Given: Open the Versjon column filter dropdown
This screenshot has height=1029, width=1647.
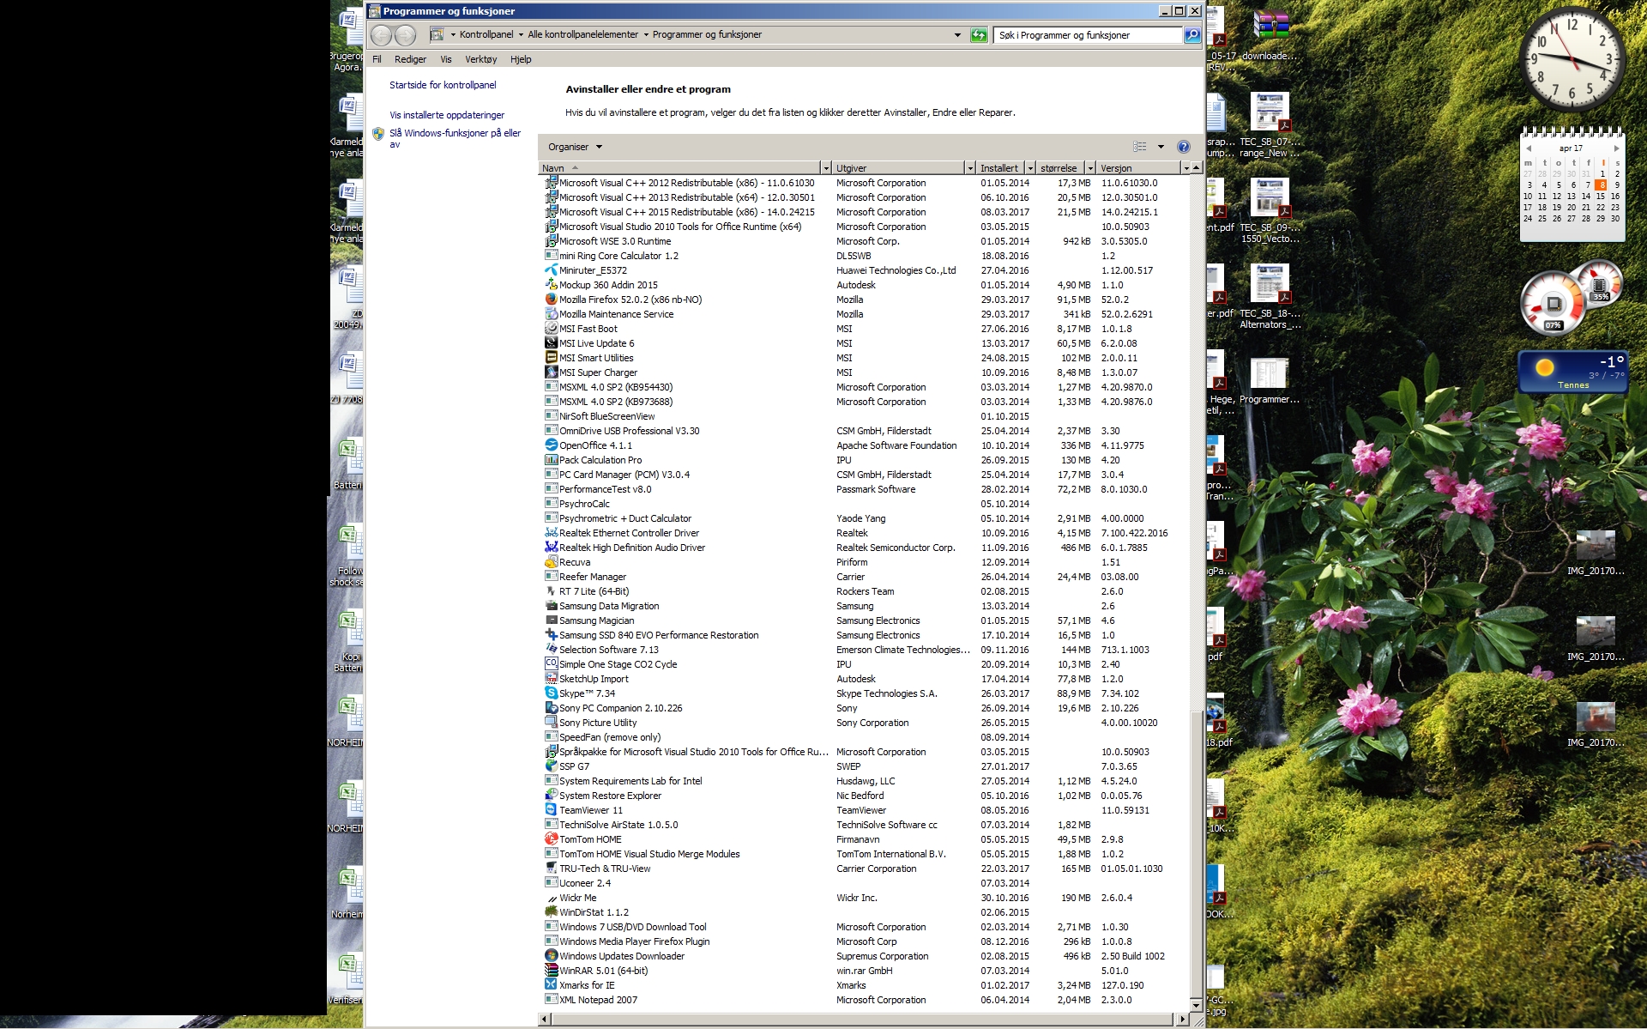Looking at the screenshot, I should (1186, 168).
